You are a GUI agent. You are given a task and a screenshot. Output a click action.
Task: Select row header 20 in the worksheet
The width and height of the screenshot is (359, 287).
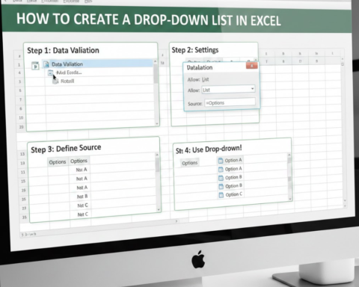pyautogui.click(x=21, y=127)
